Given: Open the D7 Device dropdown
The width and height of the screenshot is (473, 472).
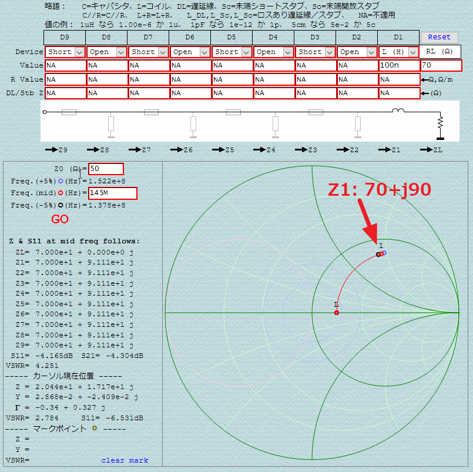Looking at the screenshot, I should click(149, 52).
